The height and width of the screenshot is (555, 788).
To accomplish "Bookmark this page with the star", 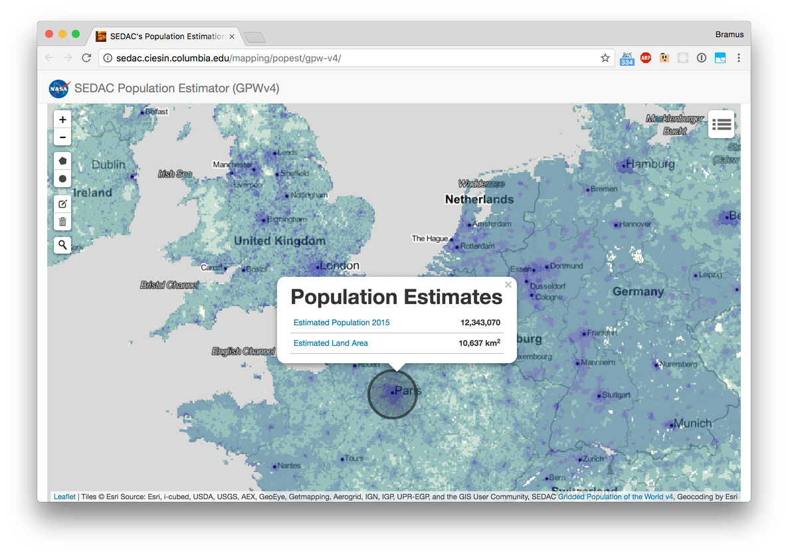I will click(x=605, y=58).
